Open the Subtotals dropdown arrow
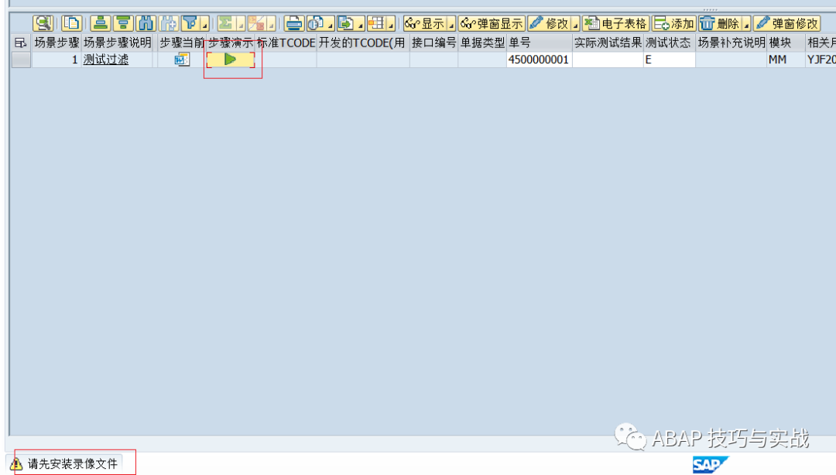Screen dimensions: 836x475 tap(272, 25)
